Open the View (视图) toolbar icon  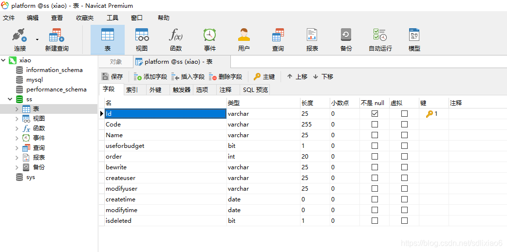click(142, 35)
